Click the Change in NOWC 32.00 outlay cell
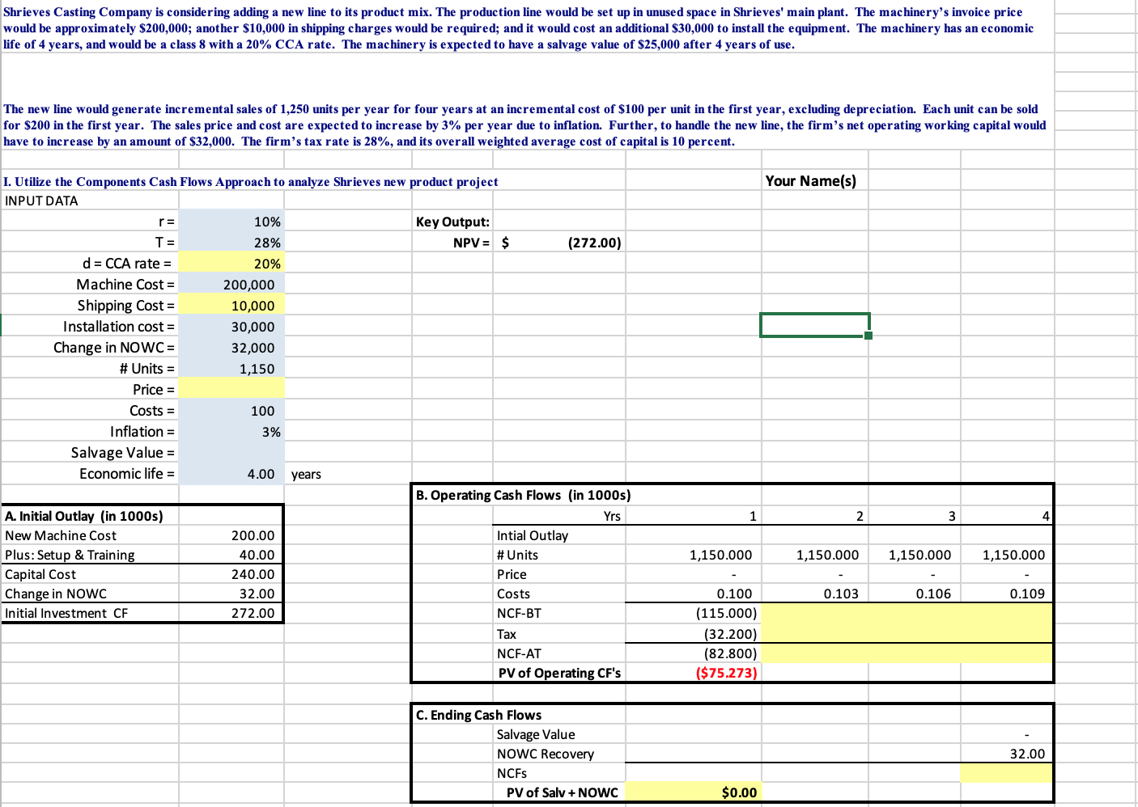 pyautogui.click(x=231, y=594)
